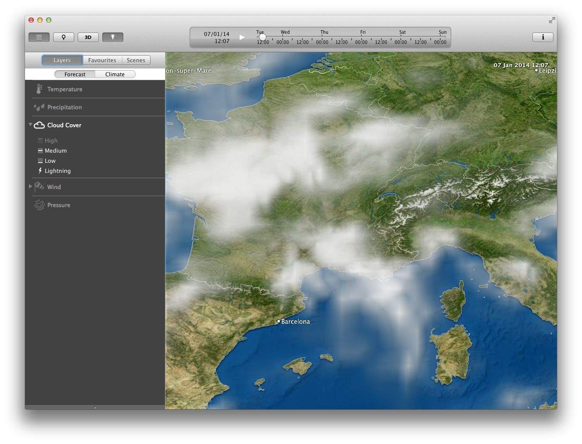Select the Temperature layer thermometer icon
Screen dimensions: 582x444
(39, 89)
